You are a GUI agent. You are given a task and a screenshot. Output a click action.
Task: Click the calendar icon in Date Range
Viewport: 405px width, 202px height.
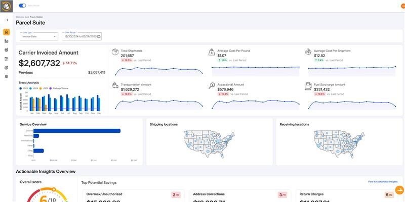pyautogui.click(x=99, y=36)
